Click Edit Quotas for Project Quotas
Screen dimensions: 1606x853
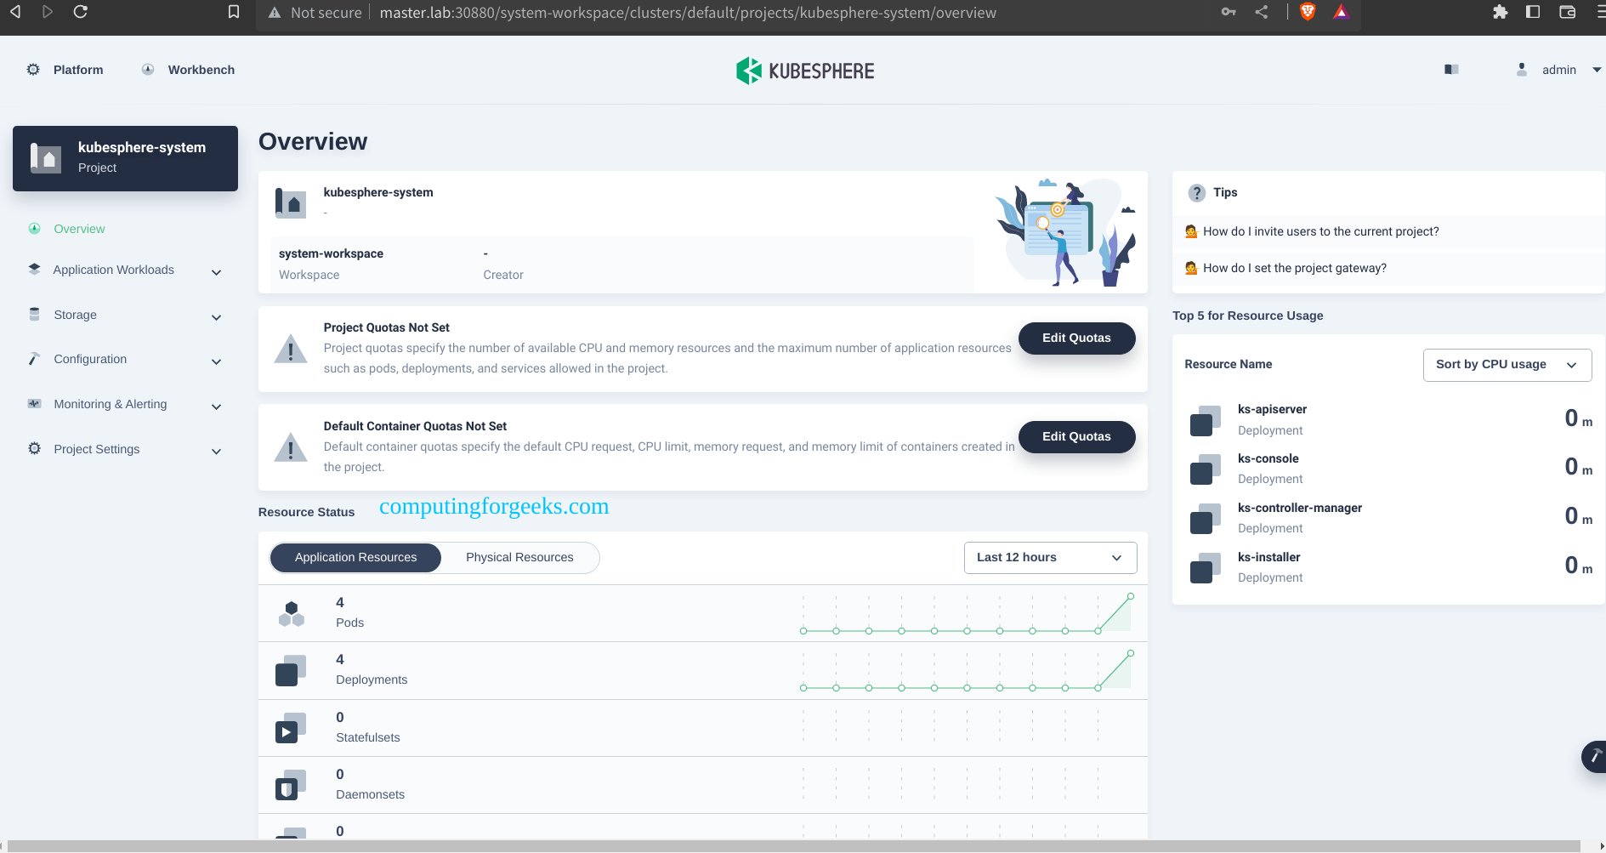[x=1076, y=338]
